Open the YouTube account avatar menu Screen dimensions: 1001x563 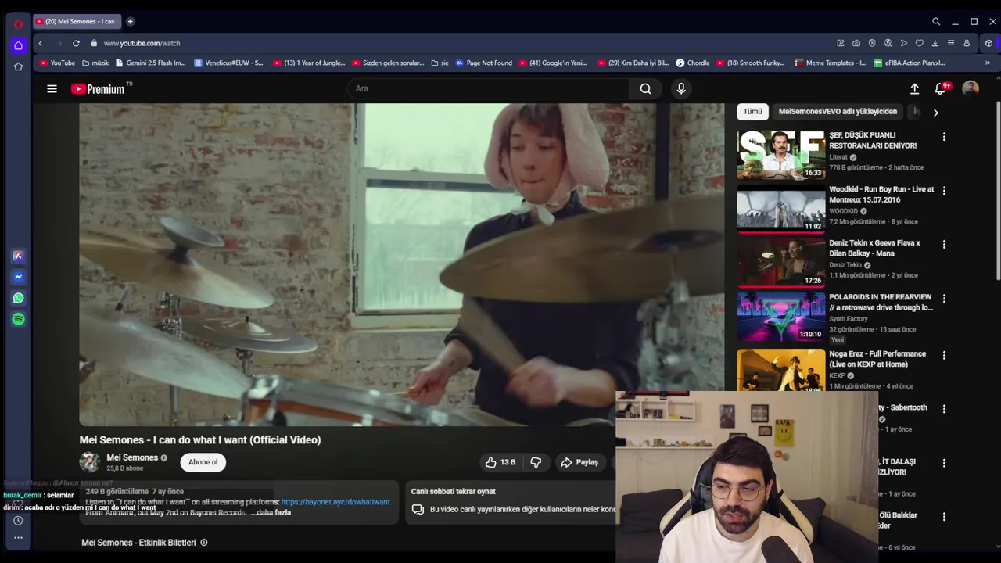[x=971, y=88]
